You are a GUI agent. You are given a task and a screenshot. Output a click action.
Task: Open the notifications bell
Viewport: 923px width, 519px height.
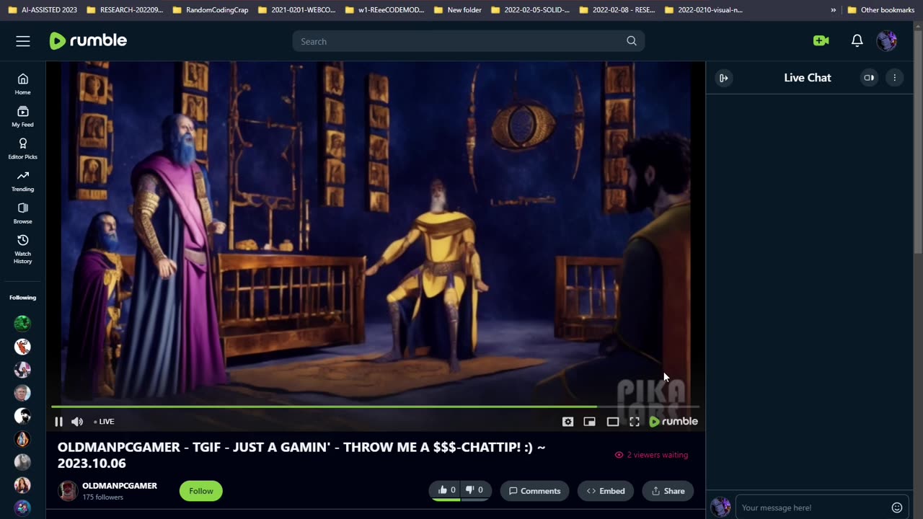click(857, 41)
